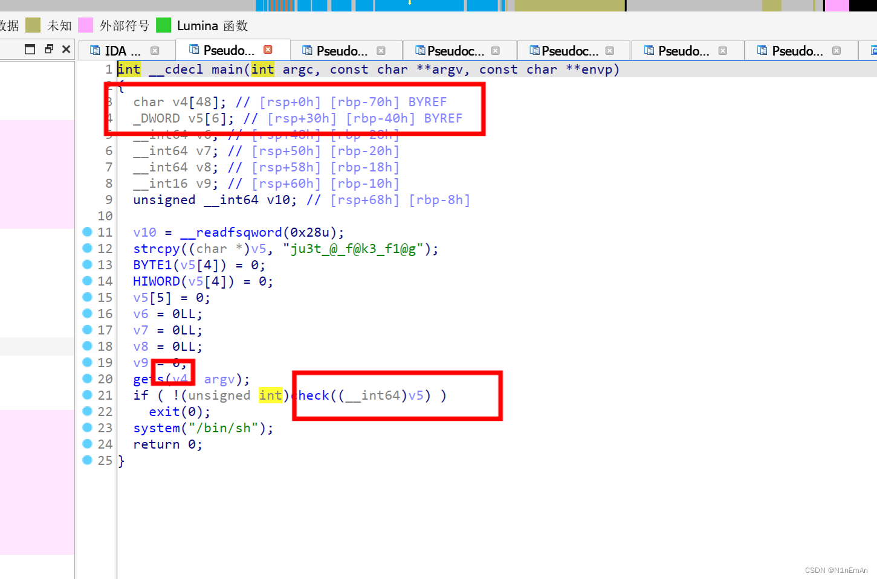Select the "/bin/sh" string literal
This screenshot has width=877, height=579.
click(x=224, y=428)
